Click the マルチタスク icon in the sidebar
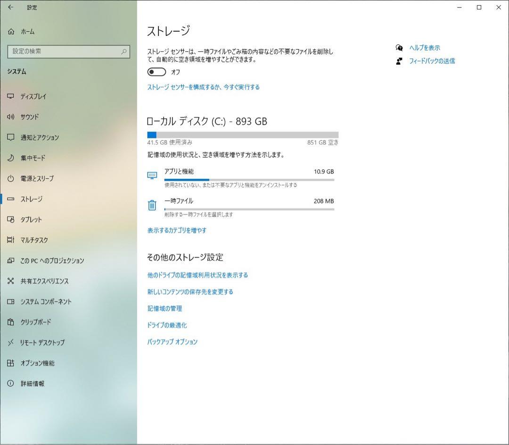Image resolution: width=509 pixels, height=445 pixels. pyautogui.click(x=11, y=240)
